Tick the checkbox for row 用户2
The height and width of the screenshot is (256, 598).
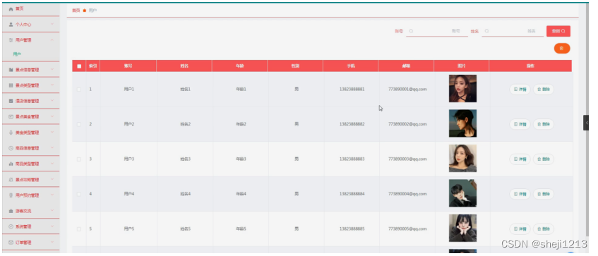pyautogui.click(x=79, y=124)
